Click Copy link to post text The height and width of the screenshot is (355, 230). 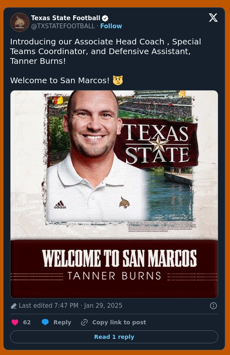point(119,322)
